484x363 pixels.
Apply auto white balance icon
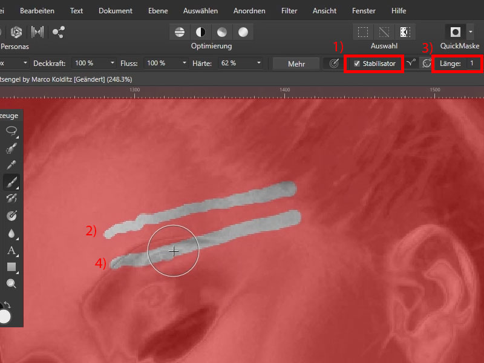[x=243, y=32]
